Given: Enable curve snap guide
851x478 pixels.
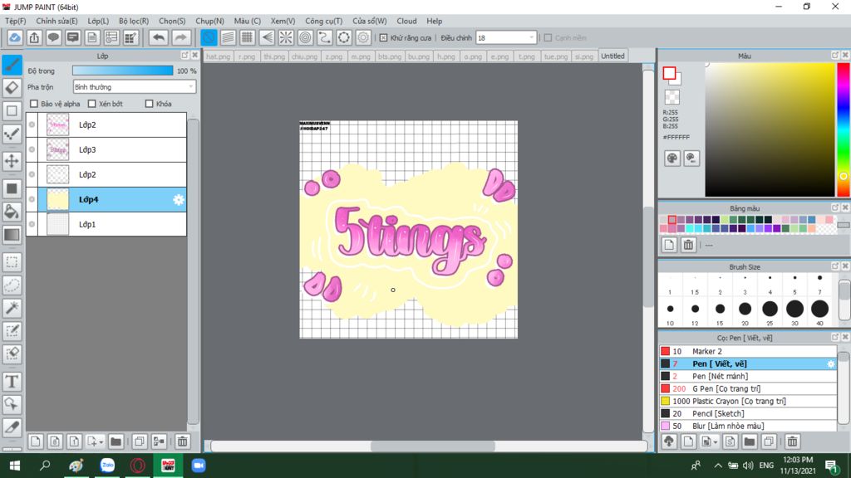Looking at the screenshot, I should 325,37.
